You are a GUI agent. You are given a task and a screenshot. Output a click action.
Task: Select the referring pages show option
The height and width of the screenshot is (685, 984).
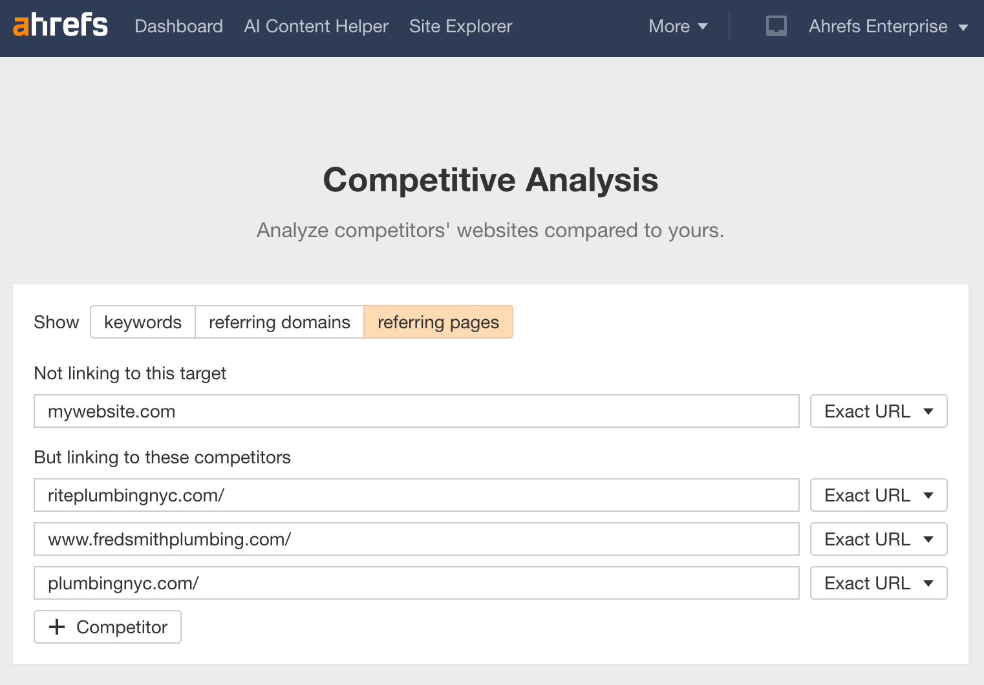(438, 322)
